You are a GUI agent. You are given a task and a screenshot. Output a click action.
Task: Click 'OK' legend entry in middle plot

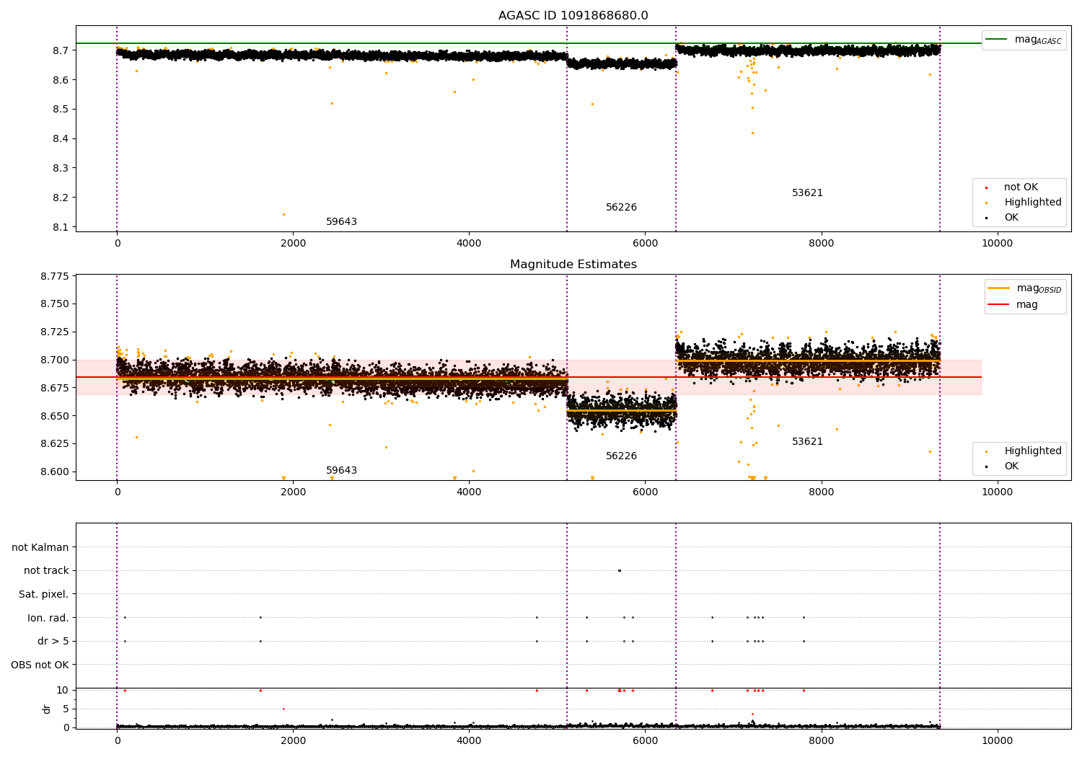(1003, 466)
